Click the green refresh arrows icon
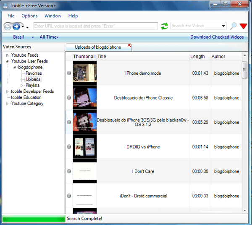The image size is (252, 225). tap(164, 26)
